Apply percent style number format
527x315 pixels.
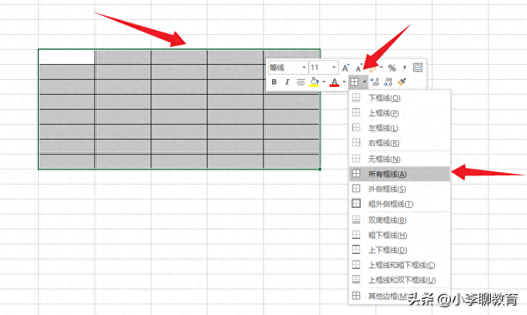392,68
